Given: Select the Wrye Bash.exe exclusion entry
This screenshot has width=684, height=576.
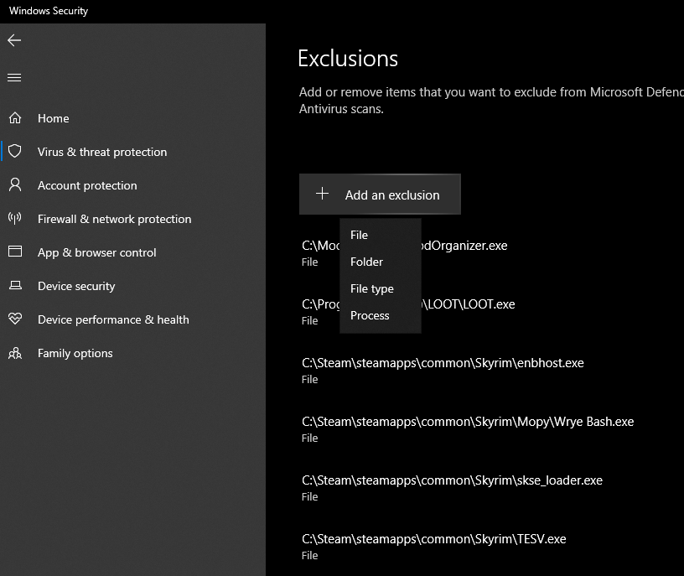Looking at the screenshot, I should pos(468,429).
